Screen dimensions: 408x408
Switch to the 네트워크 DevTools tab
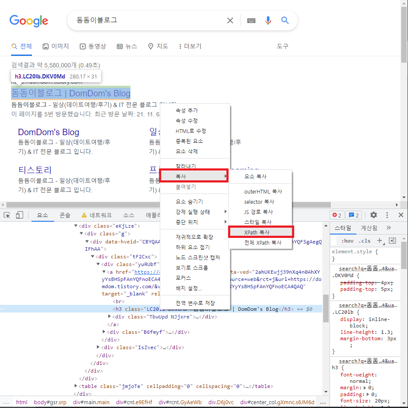click(96, 215)
